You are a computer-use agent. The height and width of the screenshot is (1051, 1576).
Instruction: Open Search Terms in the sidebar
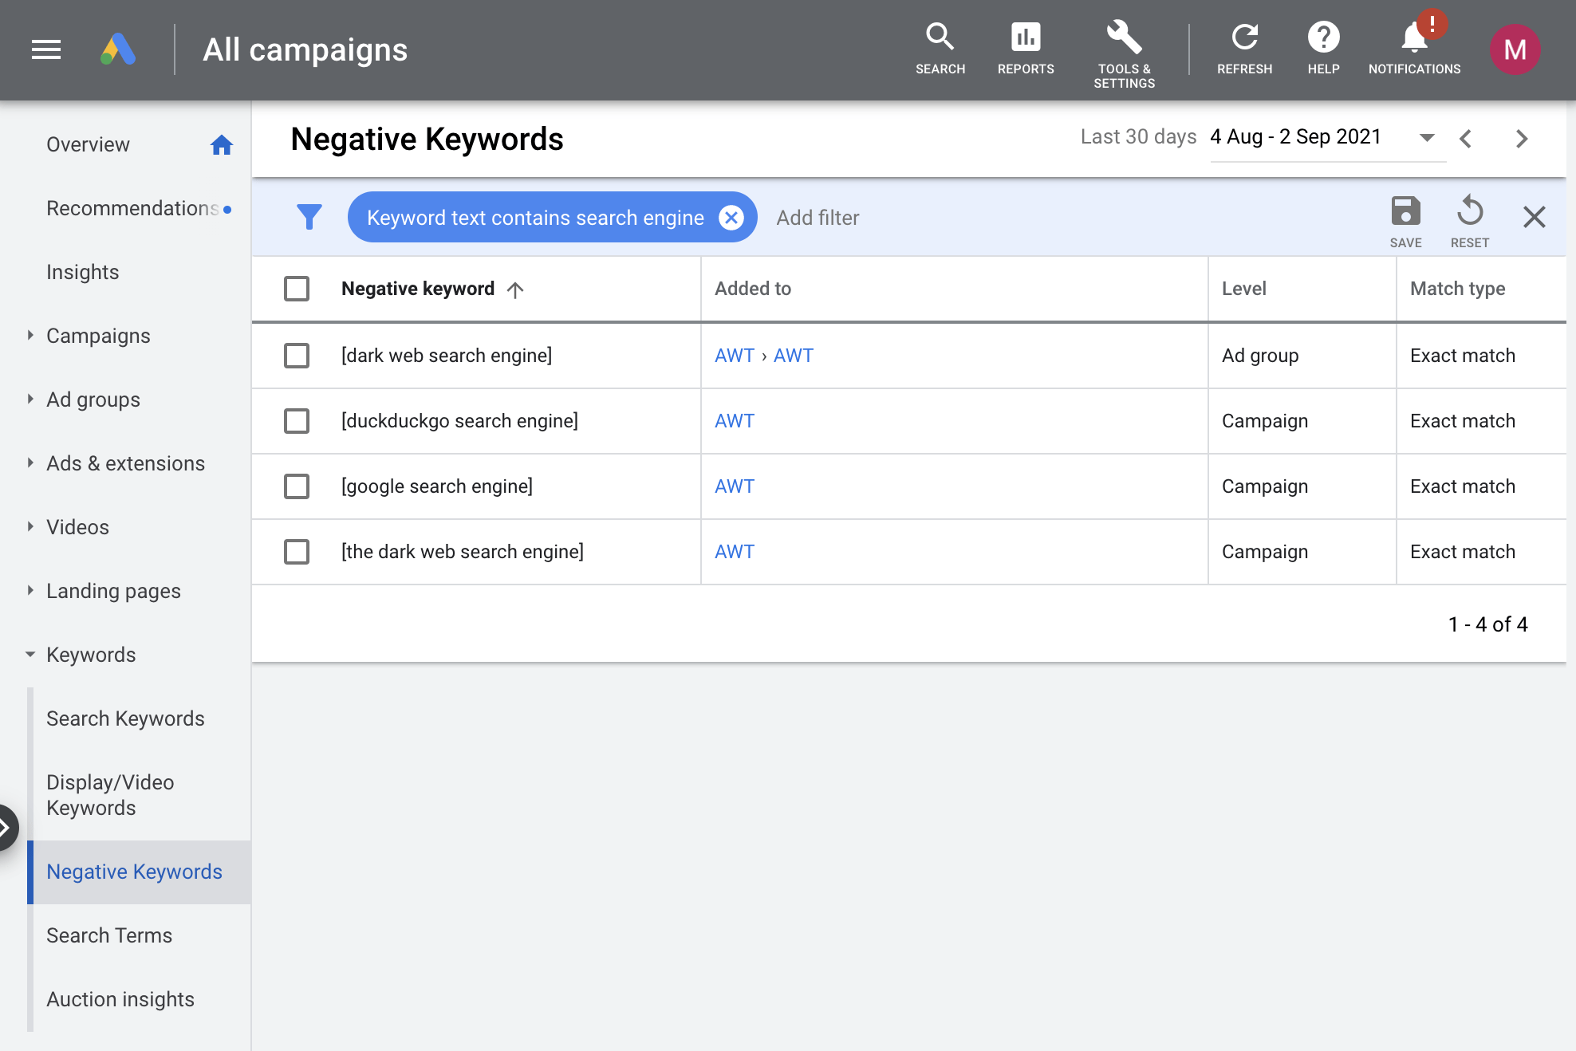109,935
